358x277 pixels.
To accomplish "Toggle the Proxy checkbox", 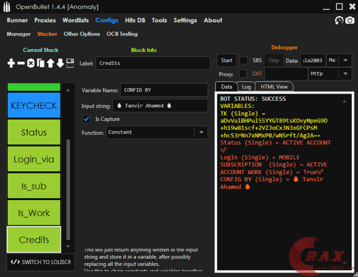I will tap(243, 74).
